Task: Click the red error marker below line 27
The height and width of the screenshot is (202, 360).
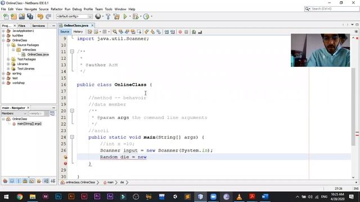Action: click(x=65, y=163)
